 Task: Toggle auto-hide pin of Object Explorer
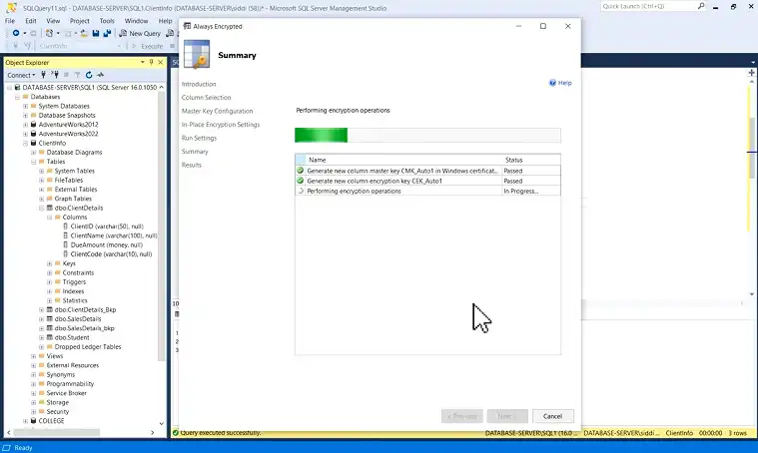click(x=152, y=62)
